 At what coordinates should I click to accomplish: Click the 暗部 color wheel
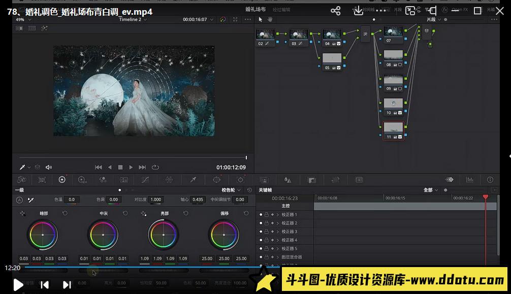click(43, 235)
